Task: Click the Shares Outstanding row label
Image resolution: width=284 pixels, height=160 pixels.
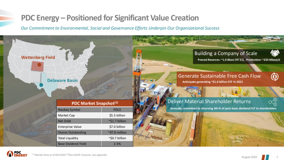Action: (x=72, y=132)
